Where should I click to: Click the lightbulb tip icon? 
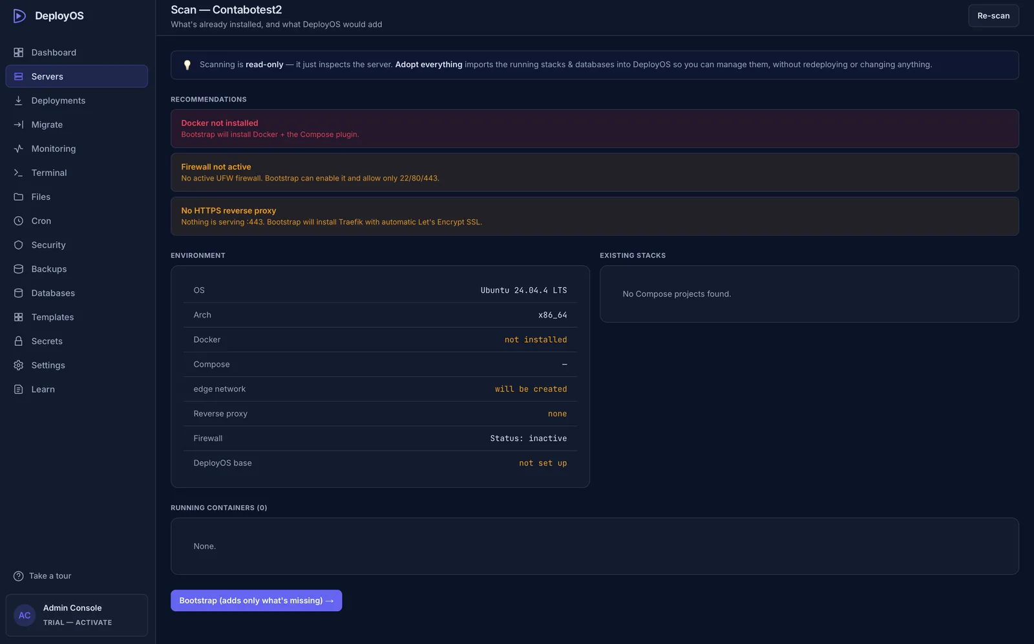click(x=187, y=65)
